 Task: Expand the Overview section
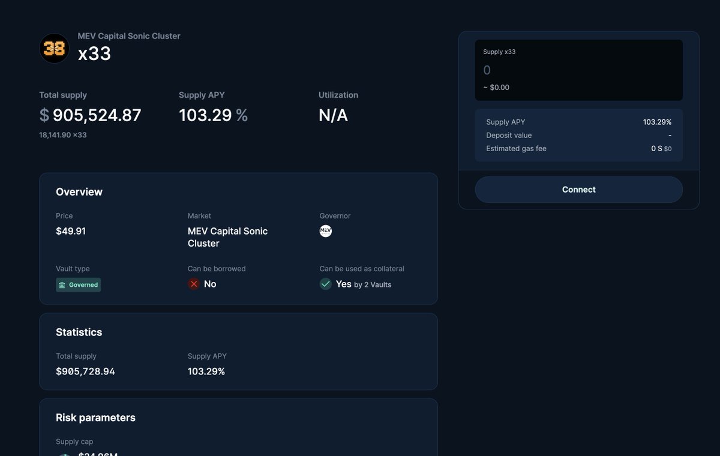79,191
